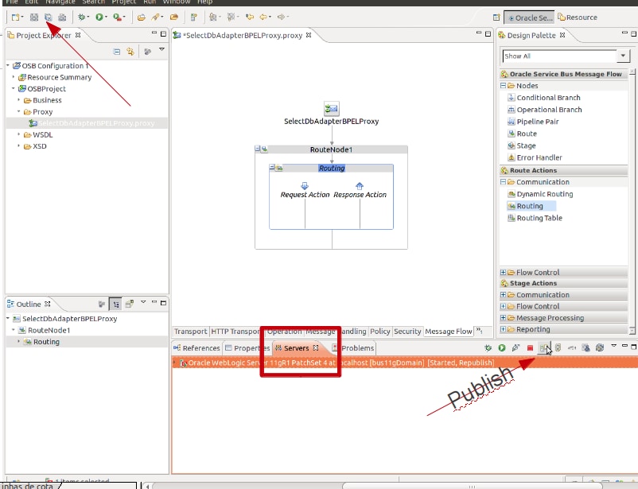Select Stage palette item
Viewport: 638px width, 489px height.
(522, 146)
